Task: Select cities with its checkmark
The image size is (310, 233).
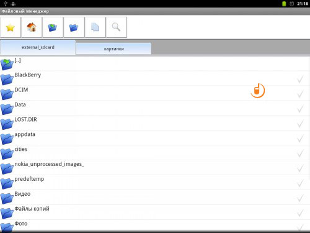Action: (x=300, y=154)
